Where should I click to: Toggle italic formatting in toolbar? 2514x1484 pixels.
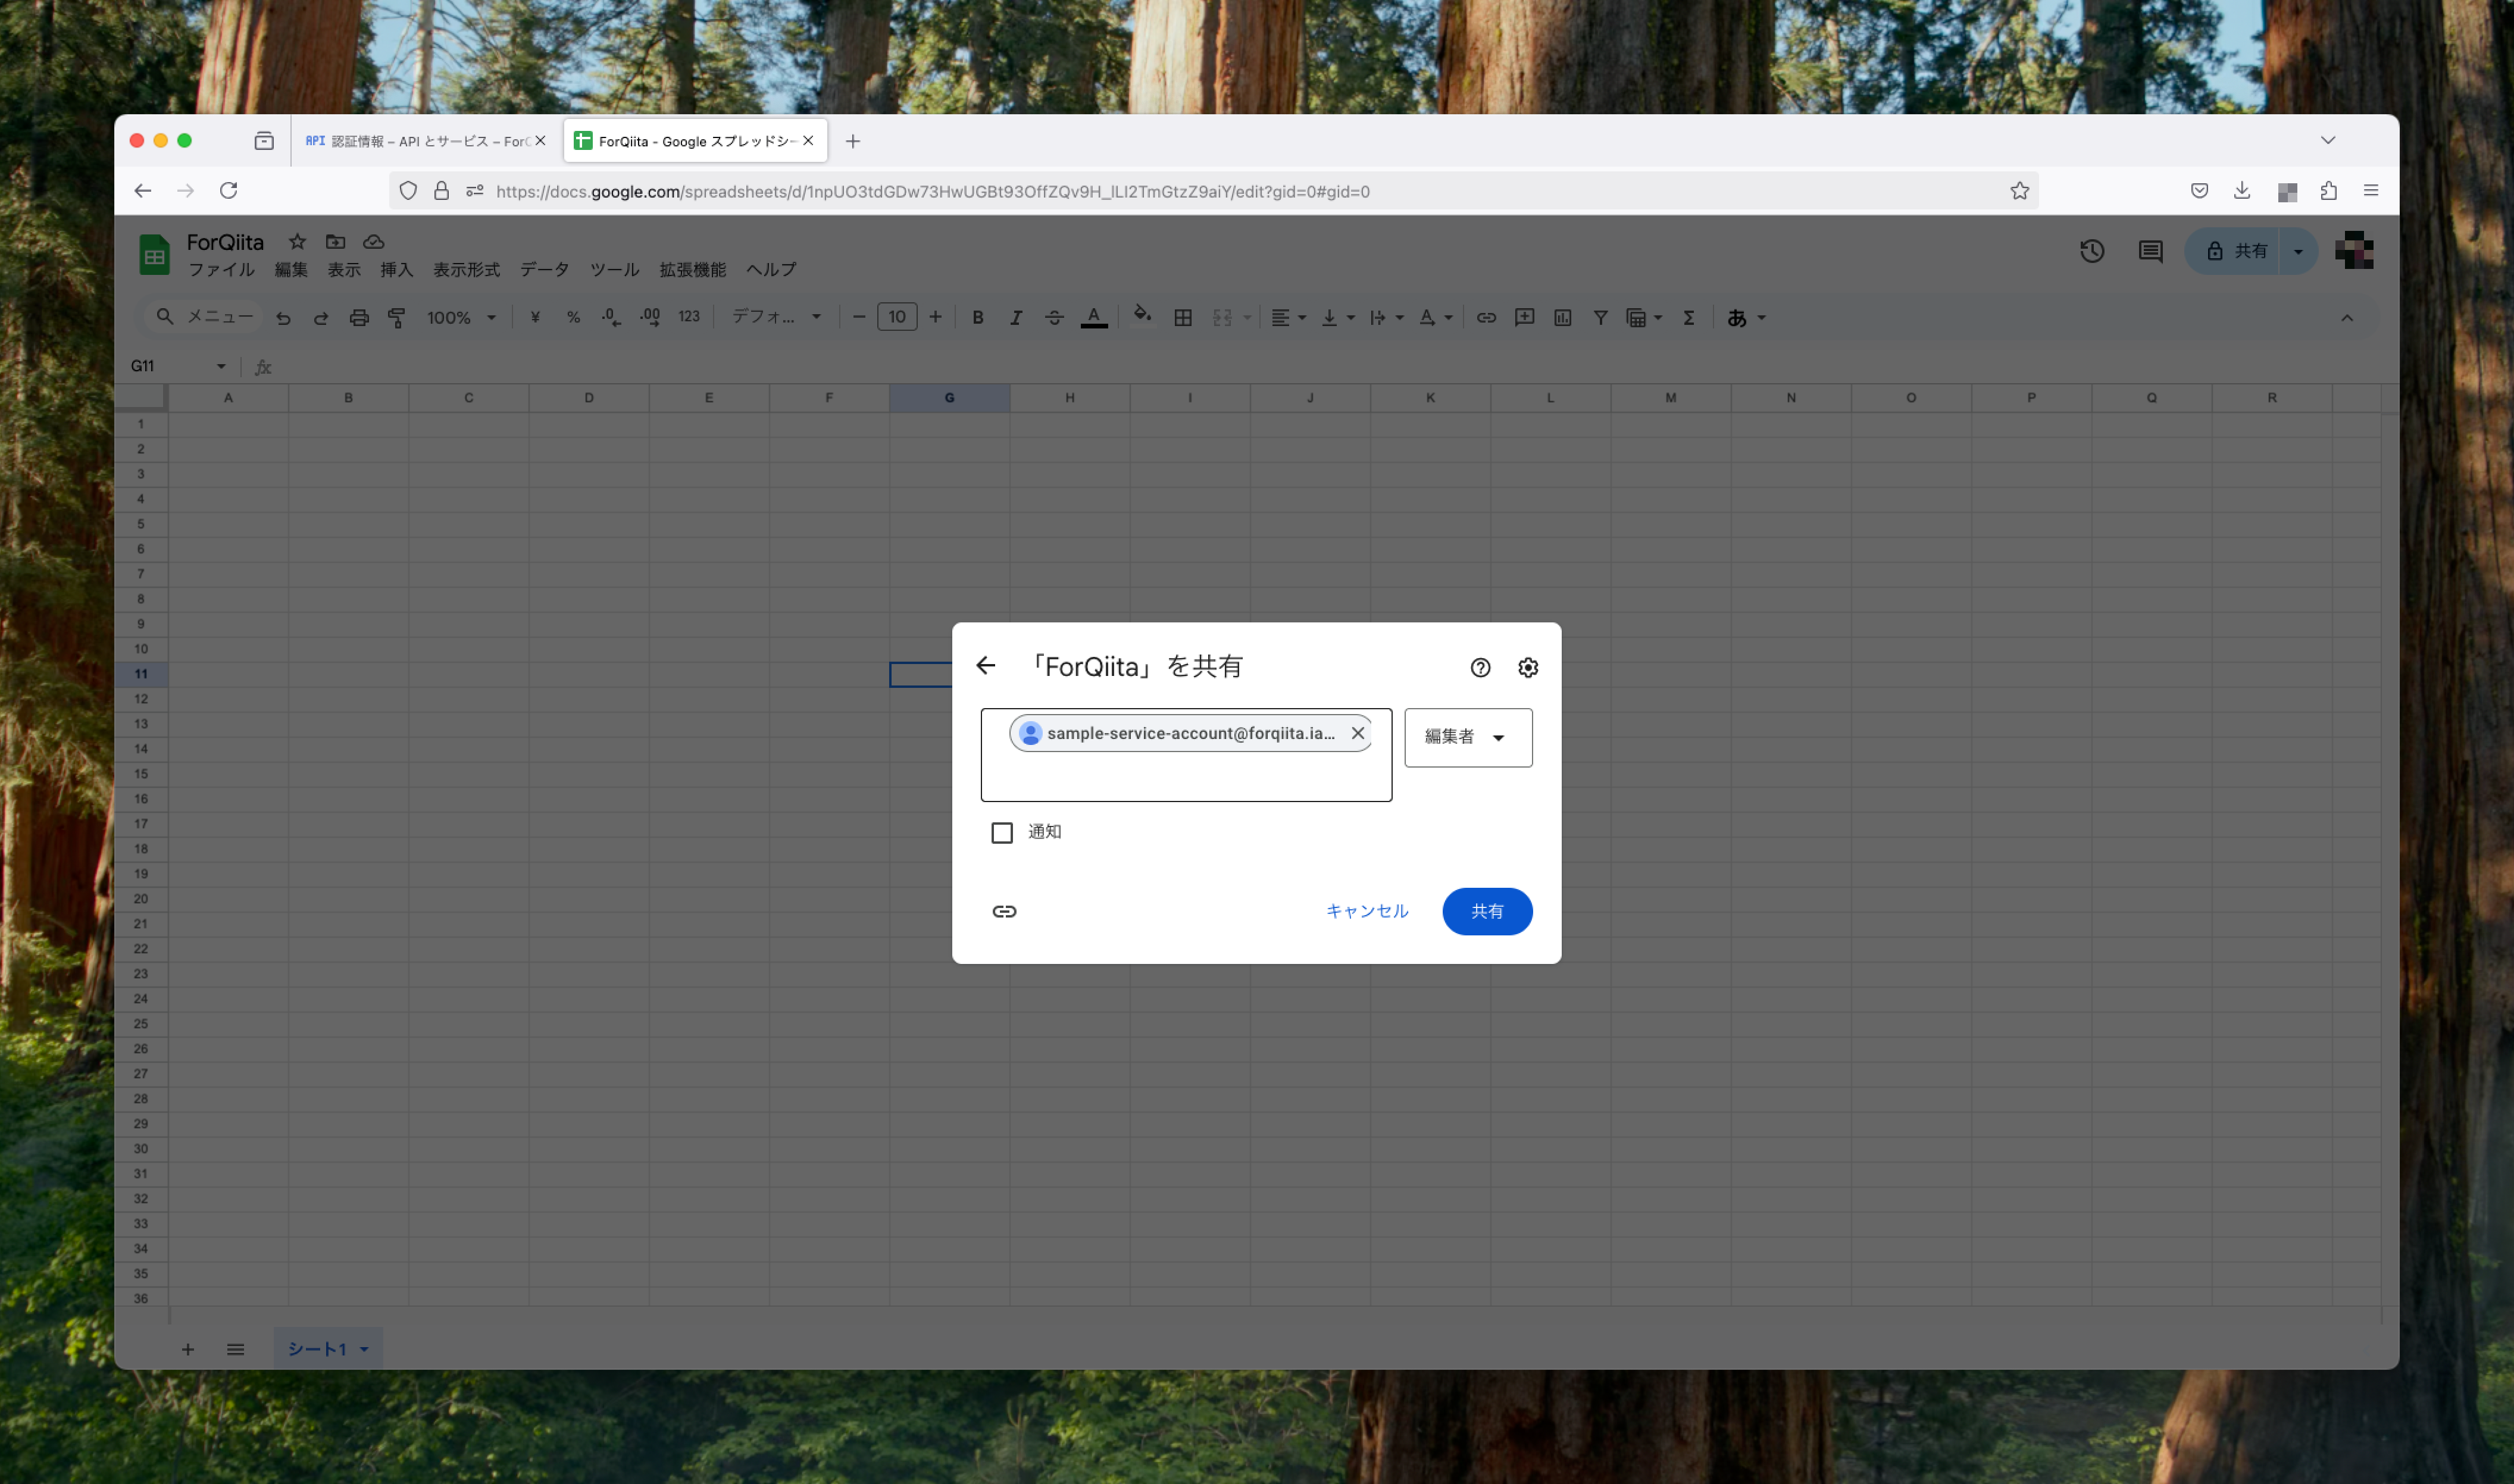pos(1015,317)
